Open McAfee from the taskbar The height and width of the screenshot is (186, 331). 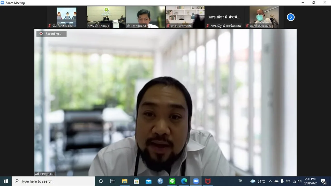[x=208, y=181]
